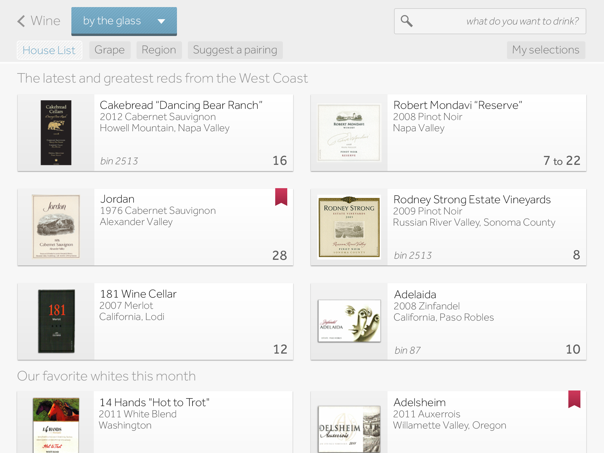Screen dimensions: 604x453
Task: Toggle the Adelsheim bookmark ribbon
Action: [x=574, y=399]
